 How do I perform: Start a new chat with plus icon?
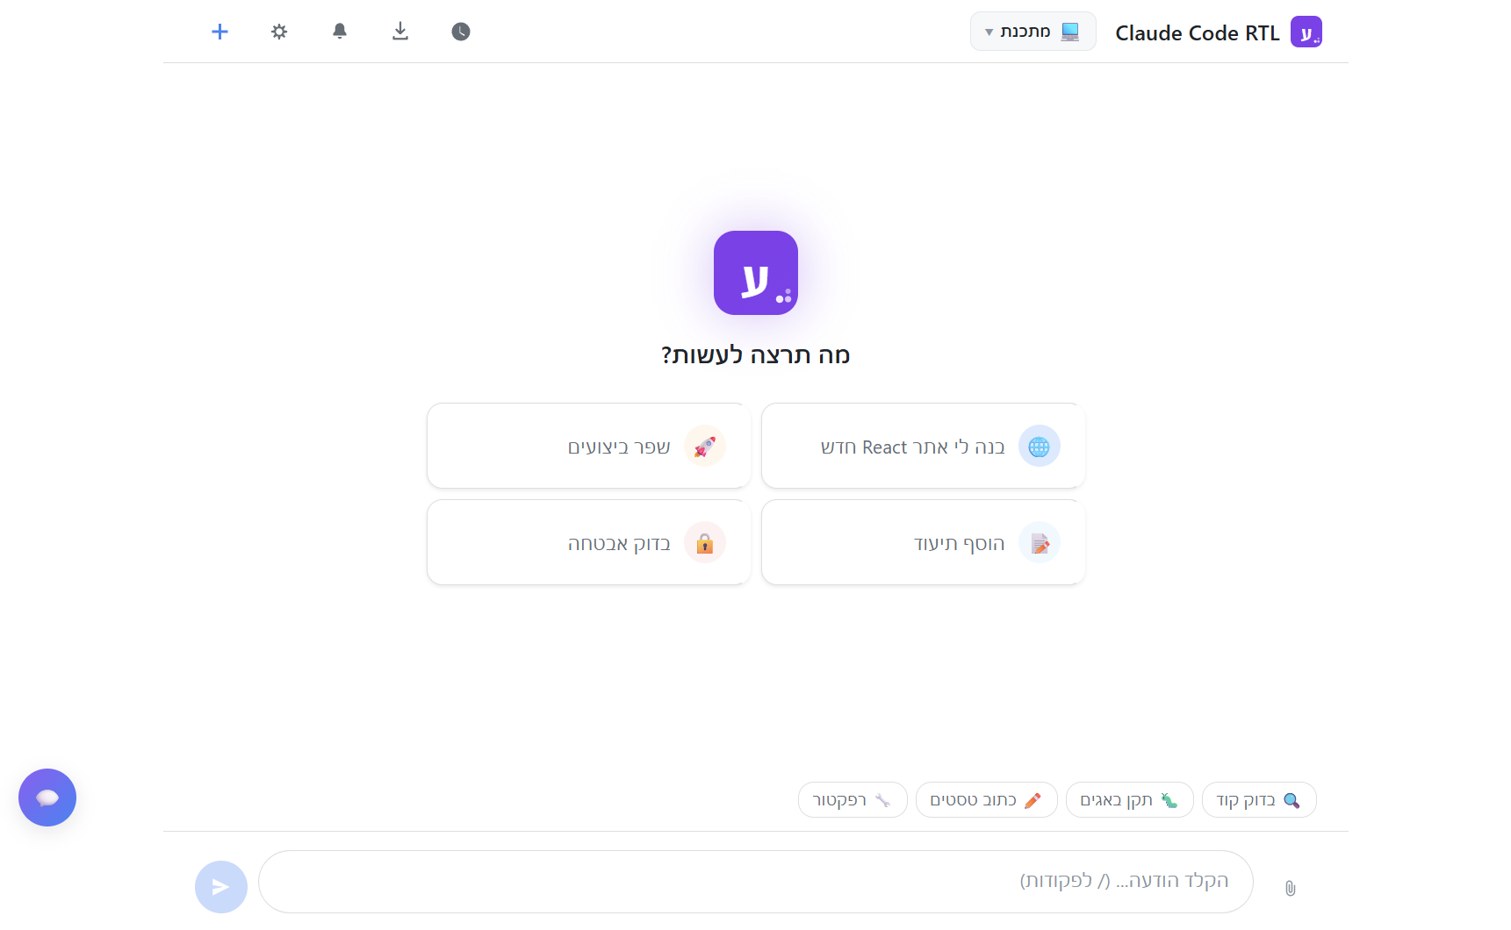(x=219, y=32)
